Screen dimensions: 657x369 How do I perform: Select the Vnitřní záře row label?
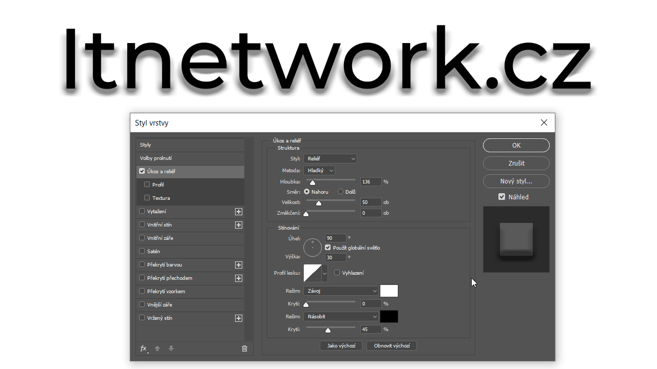[x=160, y=238]
